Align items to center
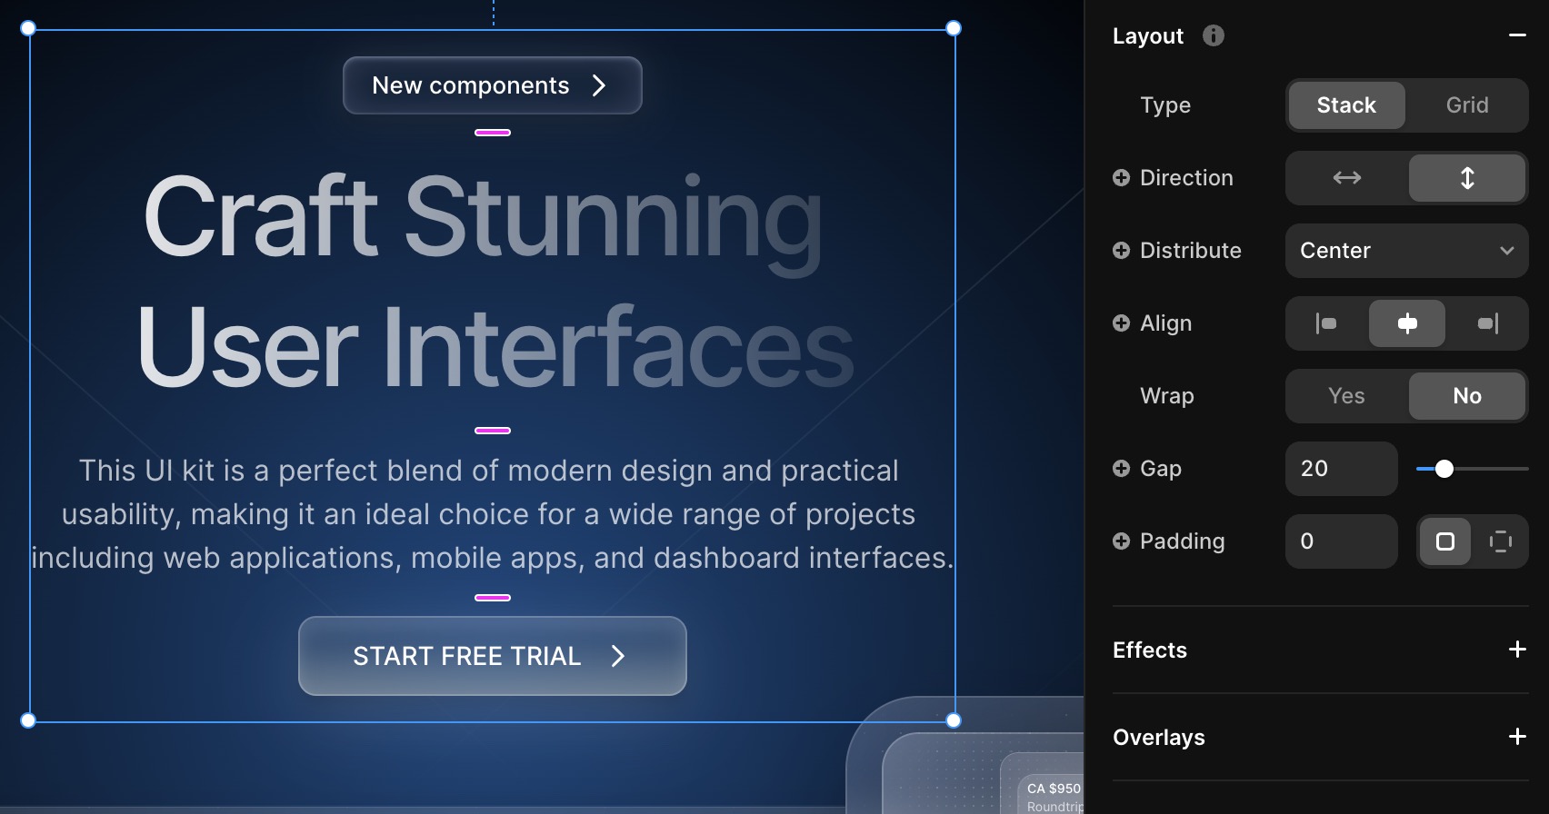Screen dimensions: 1549x814 pos(1407,323)
